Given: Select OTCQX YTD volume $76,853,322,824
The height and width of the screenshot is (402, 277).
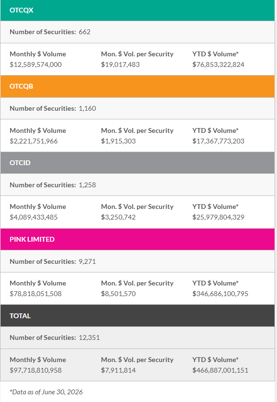Looking at the screenshot, I should pos(218,65).
